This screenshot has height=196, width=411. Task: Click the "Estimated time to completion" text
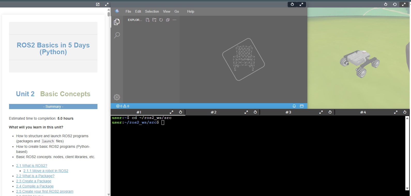(33, 118)
